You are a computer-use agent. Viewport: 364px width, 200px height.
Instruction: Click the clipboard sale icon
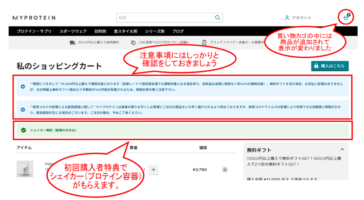point(204,42)
